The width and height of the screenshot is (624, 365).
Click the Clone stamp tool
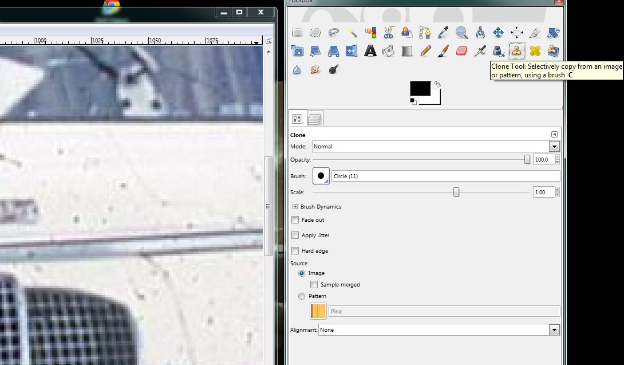(516, 51)
